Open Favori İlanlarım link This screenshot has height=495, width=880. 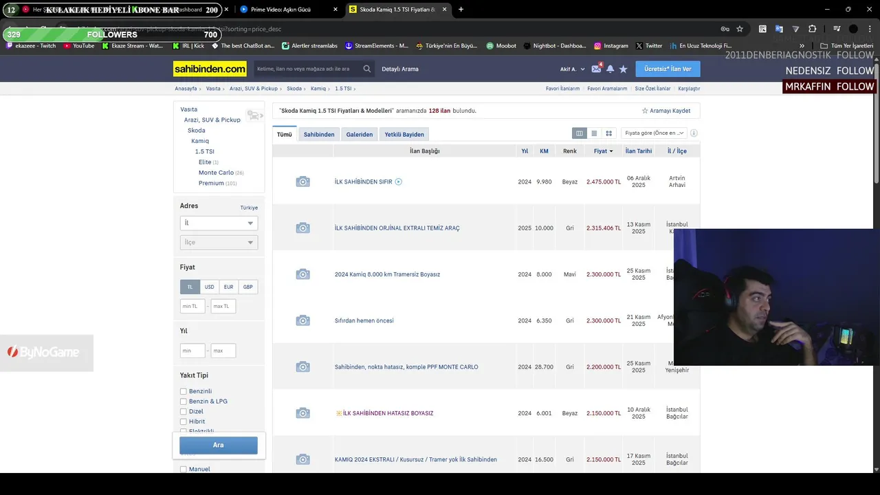562,89
